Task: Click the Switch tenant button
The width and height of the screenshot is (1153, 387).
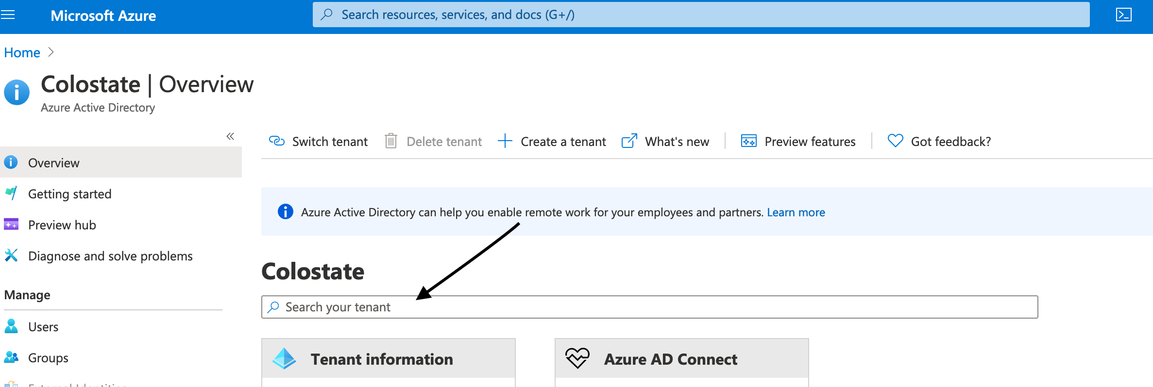Action: [318, 142]
